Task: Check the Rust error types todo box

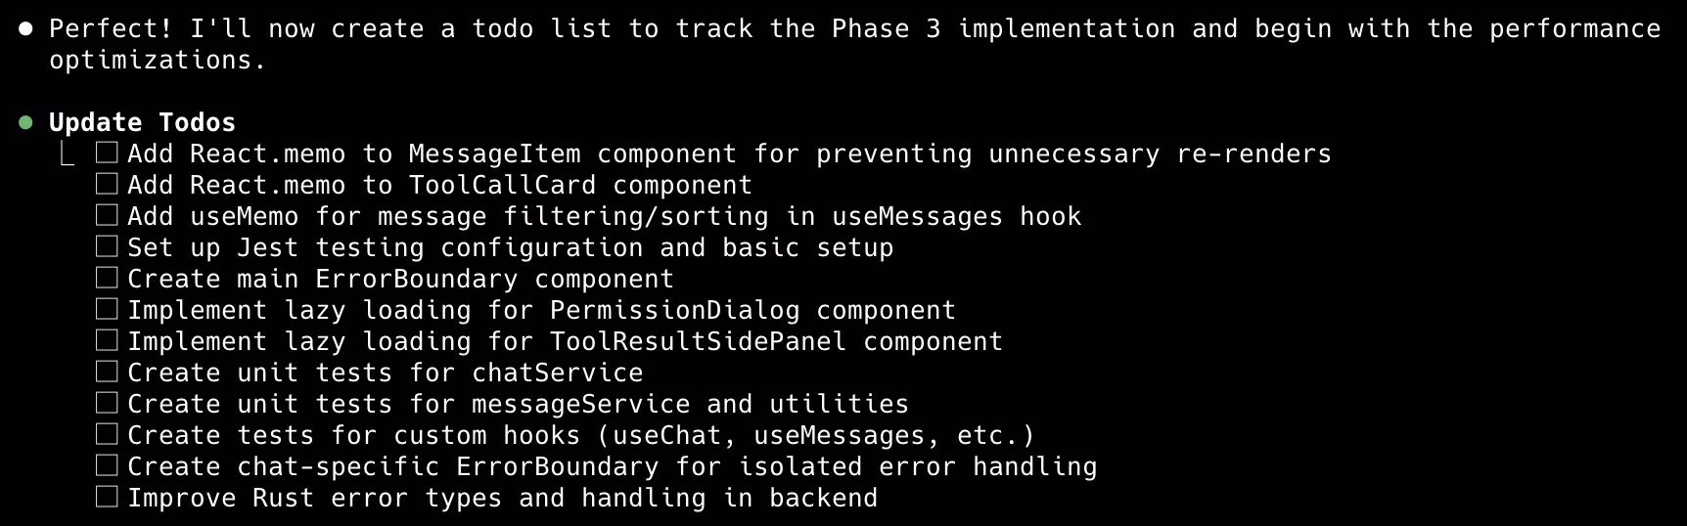Action: 107,497
